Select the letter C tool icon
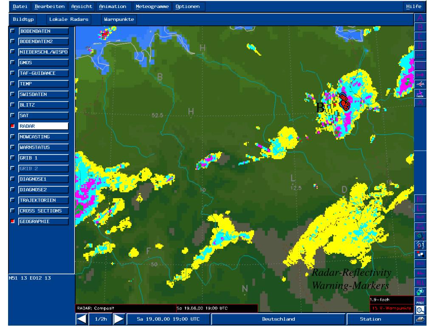The image size is (435, 326). (x=420, y=37)
